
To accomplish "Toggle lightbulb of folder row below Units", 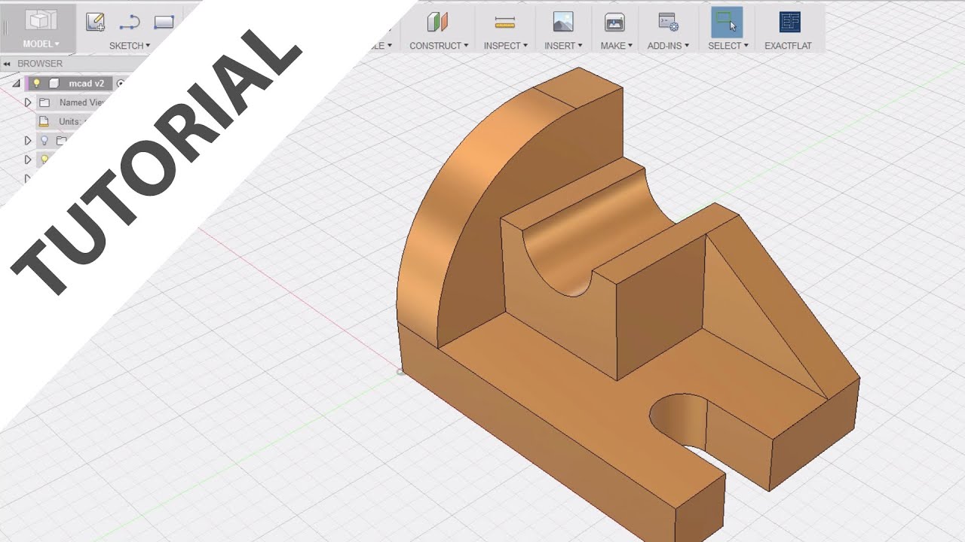I will point(44,141).
